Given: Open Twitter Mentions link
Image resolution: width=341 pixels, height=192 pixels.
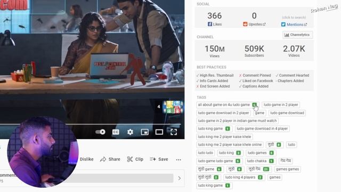Looking at the screenshot, I should [x=297, y=25].
